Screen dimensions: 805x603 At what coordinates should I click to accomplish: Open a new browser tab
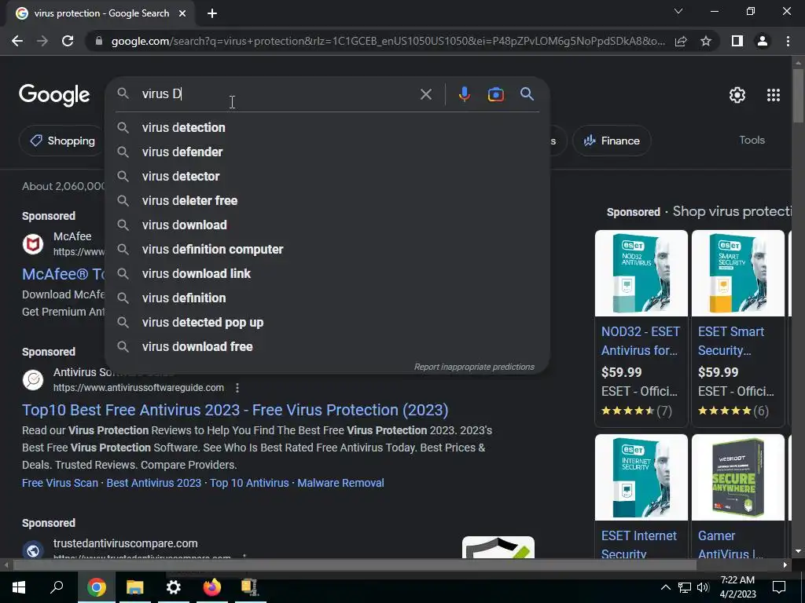tap(212, 13)
